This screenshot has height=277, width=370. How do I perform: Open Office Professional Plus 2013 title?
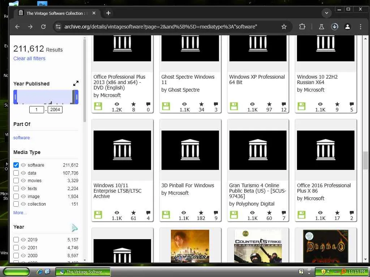click(x=119, y=82)
